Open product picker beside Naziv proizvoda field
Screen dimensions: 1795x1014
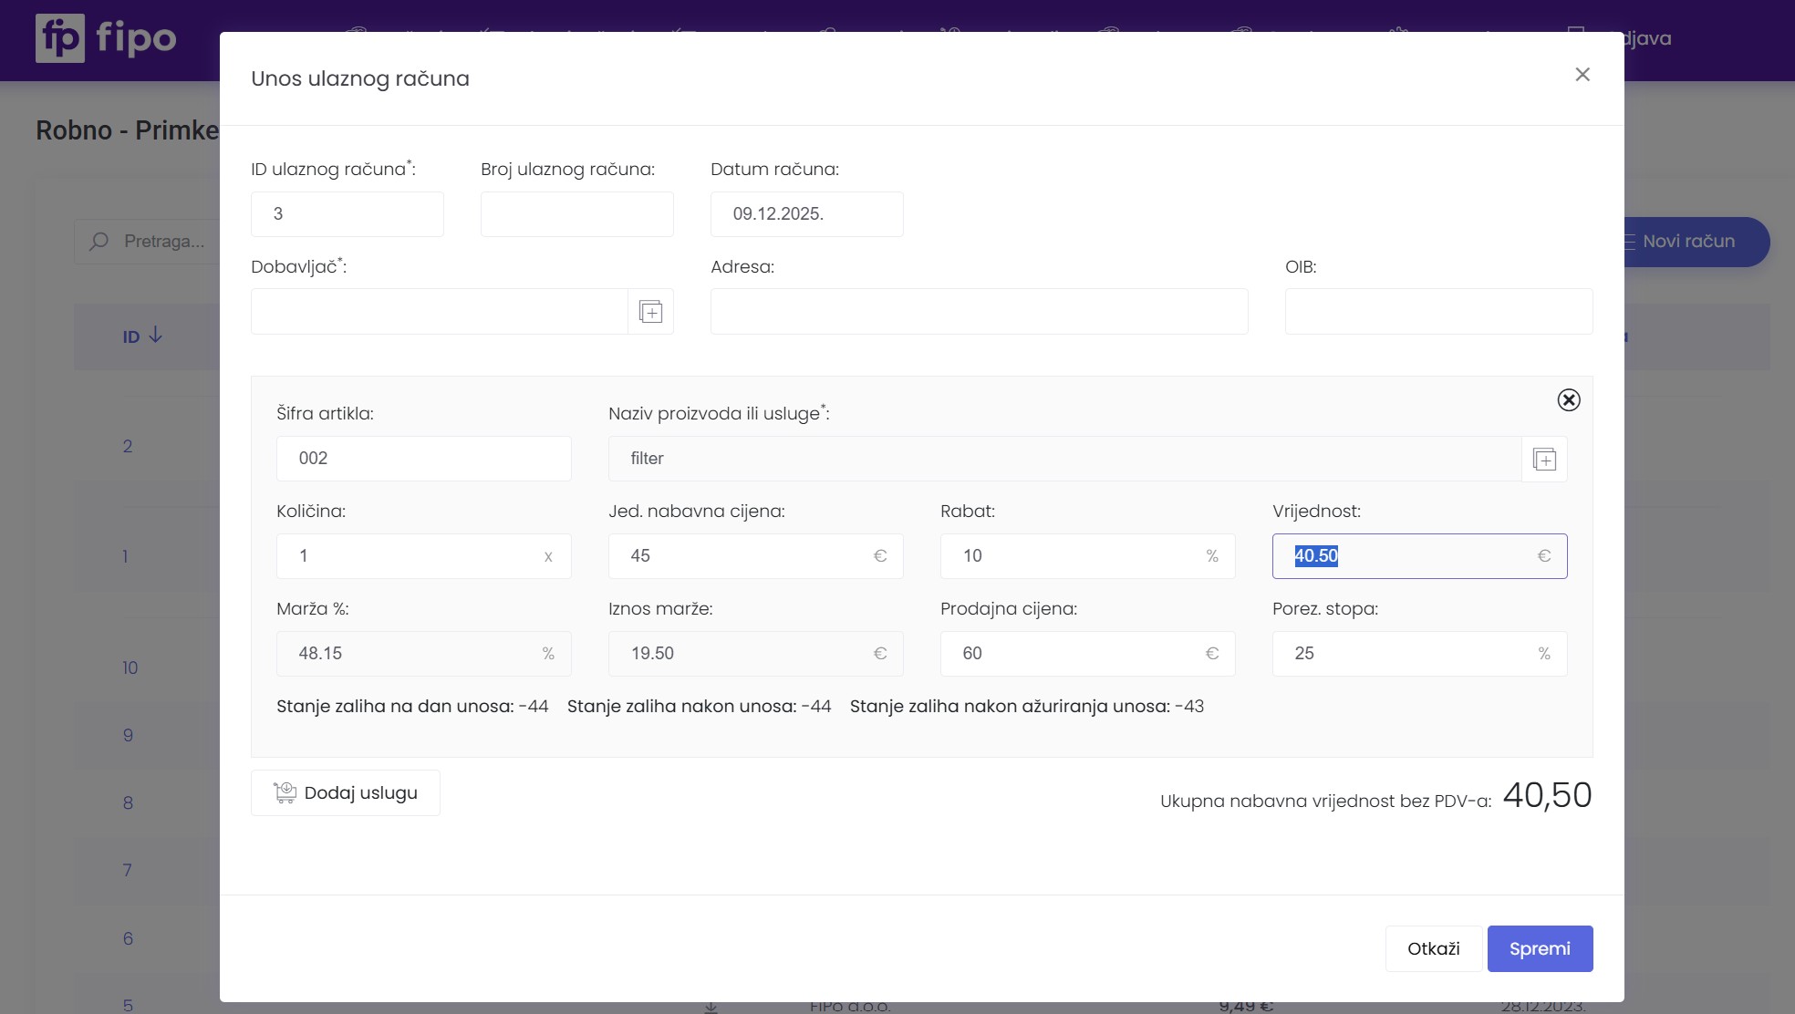[1543, 459]
